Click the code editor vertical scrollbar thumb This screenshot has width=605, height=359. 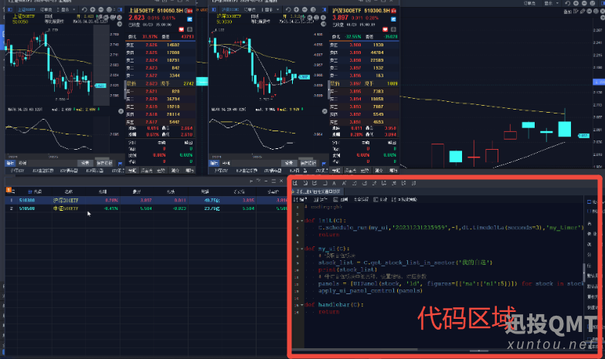pyautogui.click(x=583, y=273)
